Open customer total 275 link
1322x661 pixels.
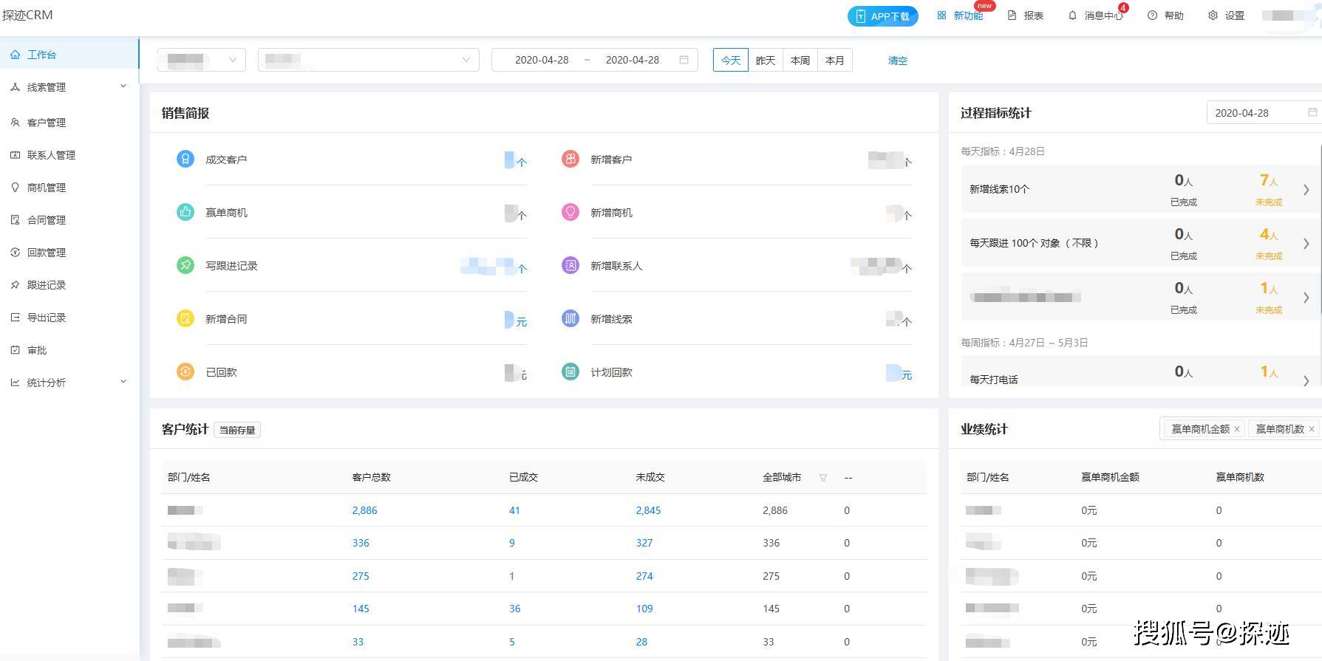pos(361,576)
